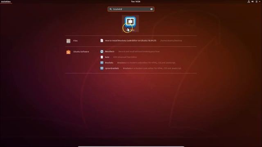262x147 pixels.
Task: Clear the search field text
Action: click(x=151, y=9)
